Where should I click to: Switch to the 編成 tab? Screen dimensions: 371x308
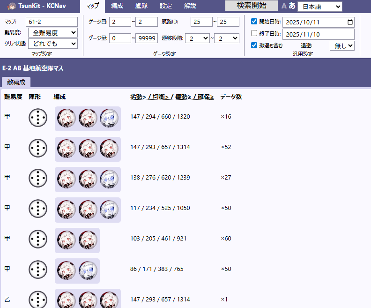tap(117, 6)
